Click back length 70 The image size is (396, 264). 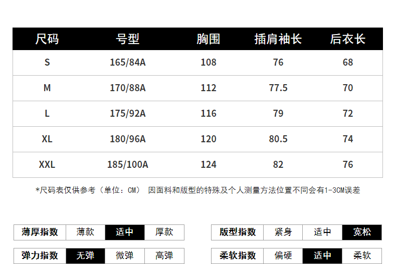pyautogui.click(x=348, y=88)
